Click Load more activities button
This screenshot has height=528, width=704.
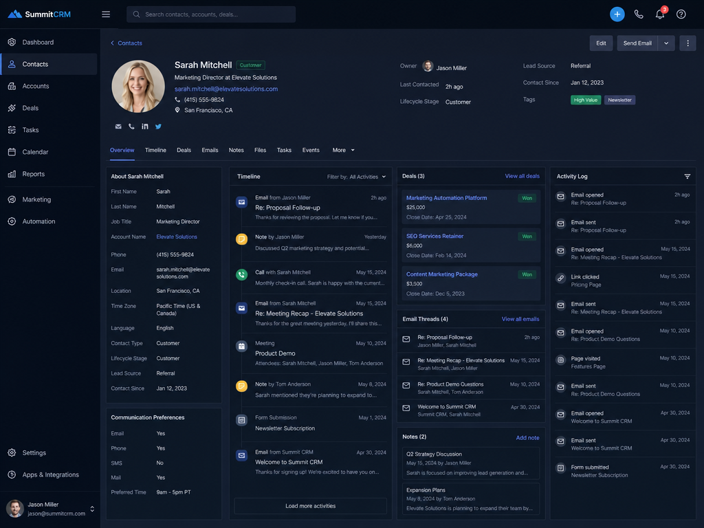pyautogui.click(x=310, y=506)
